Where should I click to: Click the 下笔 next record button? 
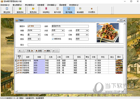pyautogui.click(x=30, y=51)
